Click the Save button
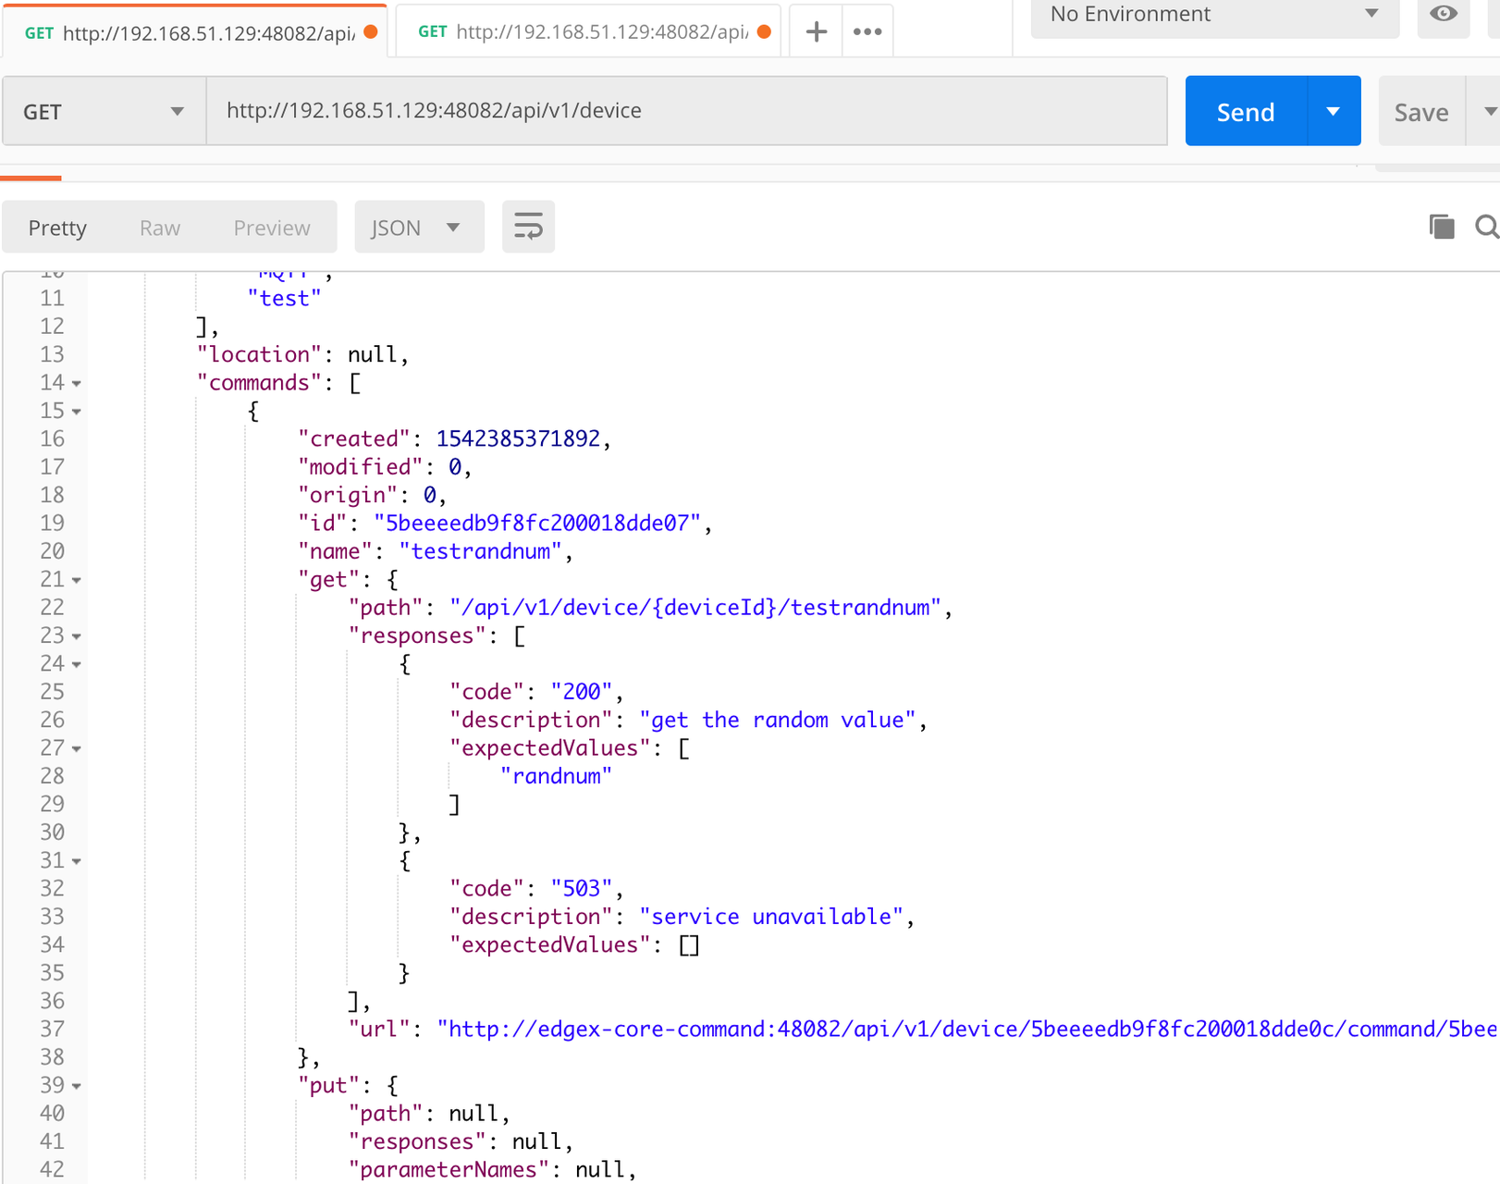The width and height of the screenshot is (1500, 1184). (1421, 112)
